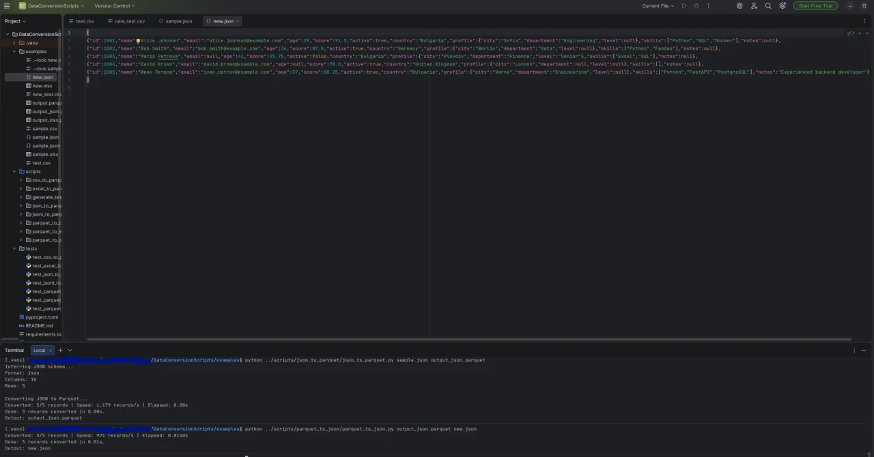Open the main hamburger menu

tap(7, 5)
